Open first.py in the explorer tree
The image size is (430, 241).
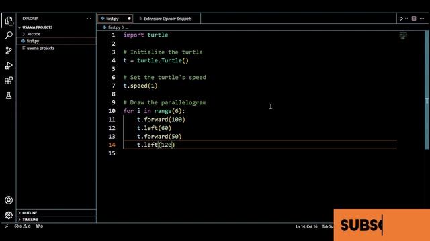[33, 41]
